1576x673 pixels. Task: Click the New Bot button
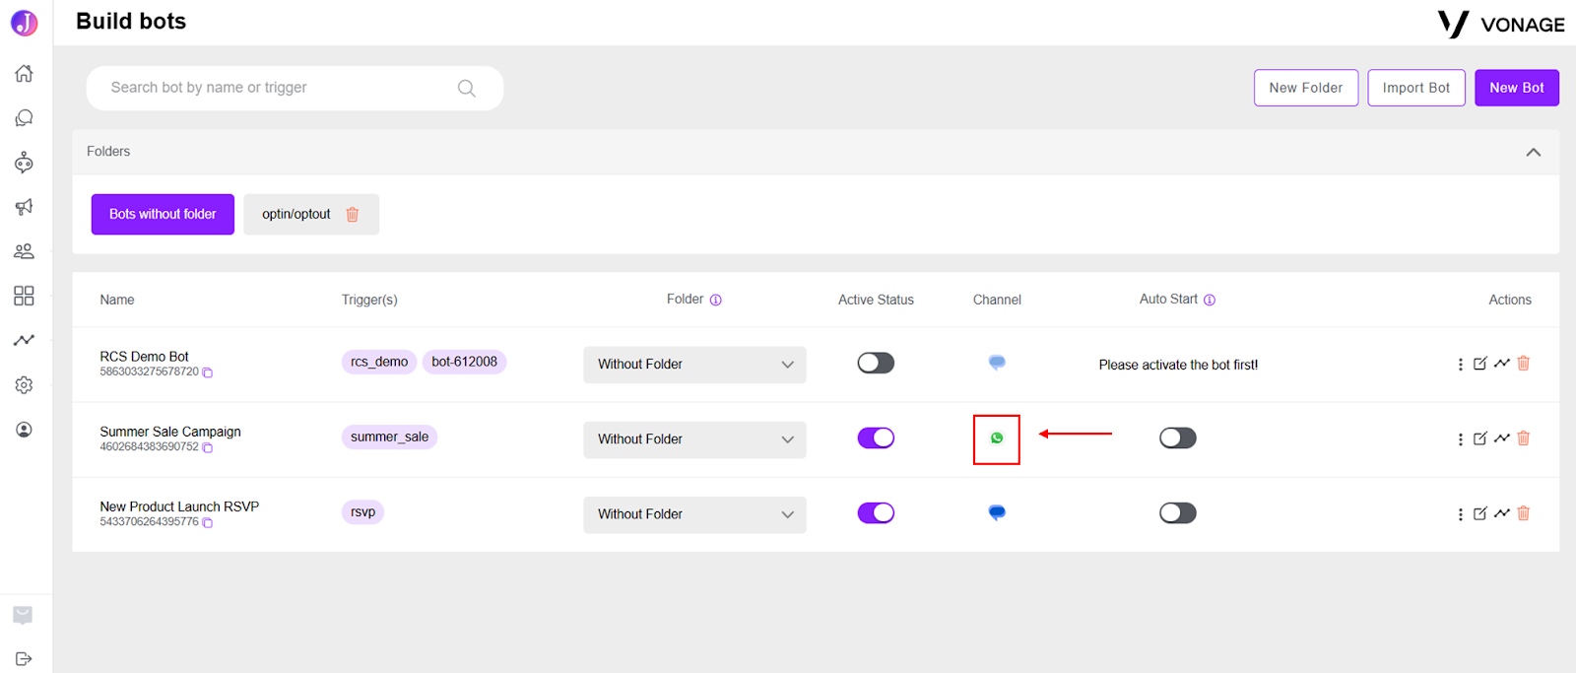coord(1517,88)
